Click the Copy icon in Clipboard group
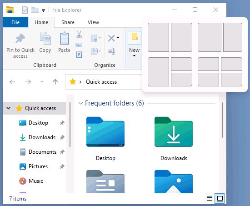This screenshot has width=250, height=206. click(45, 38)
